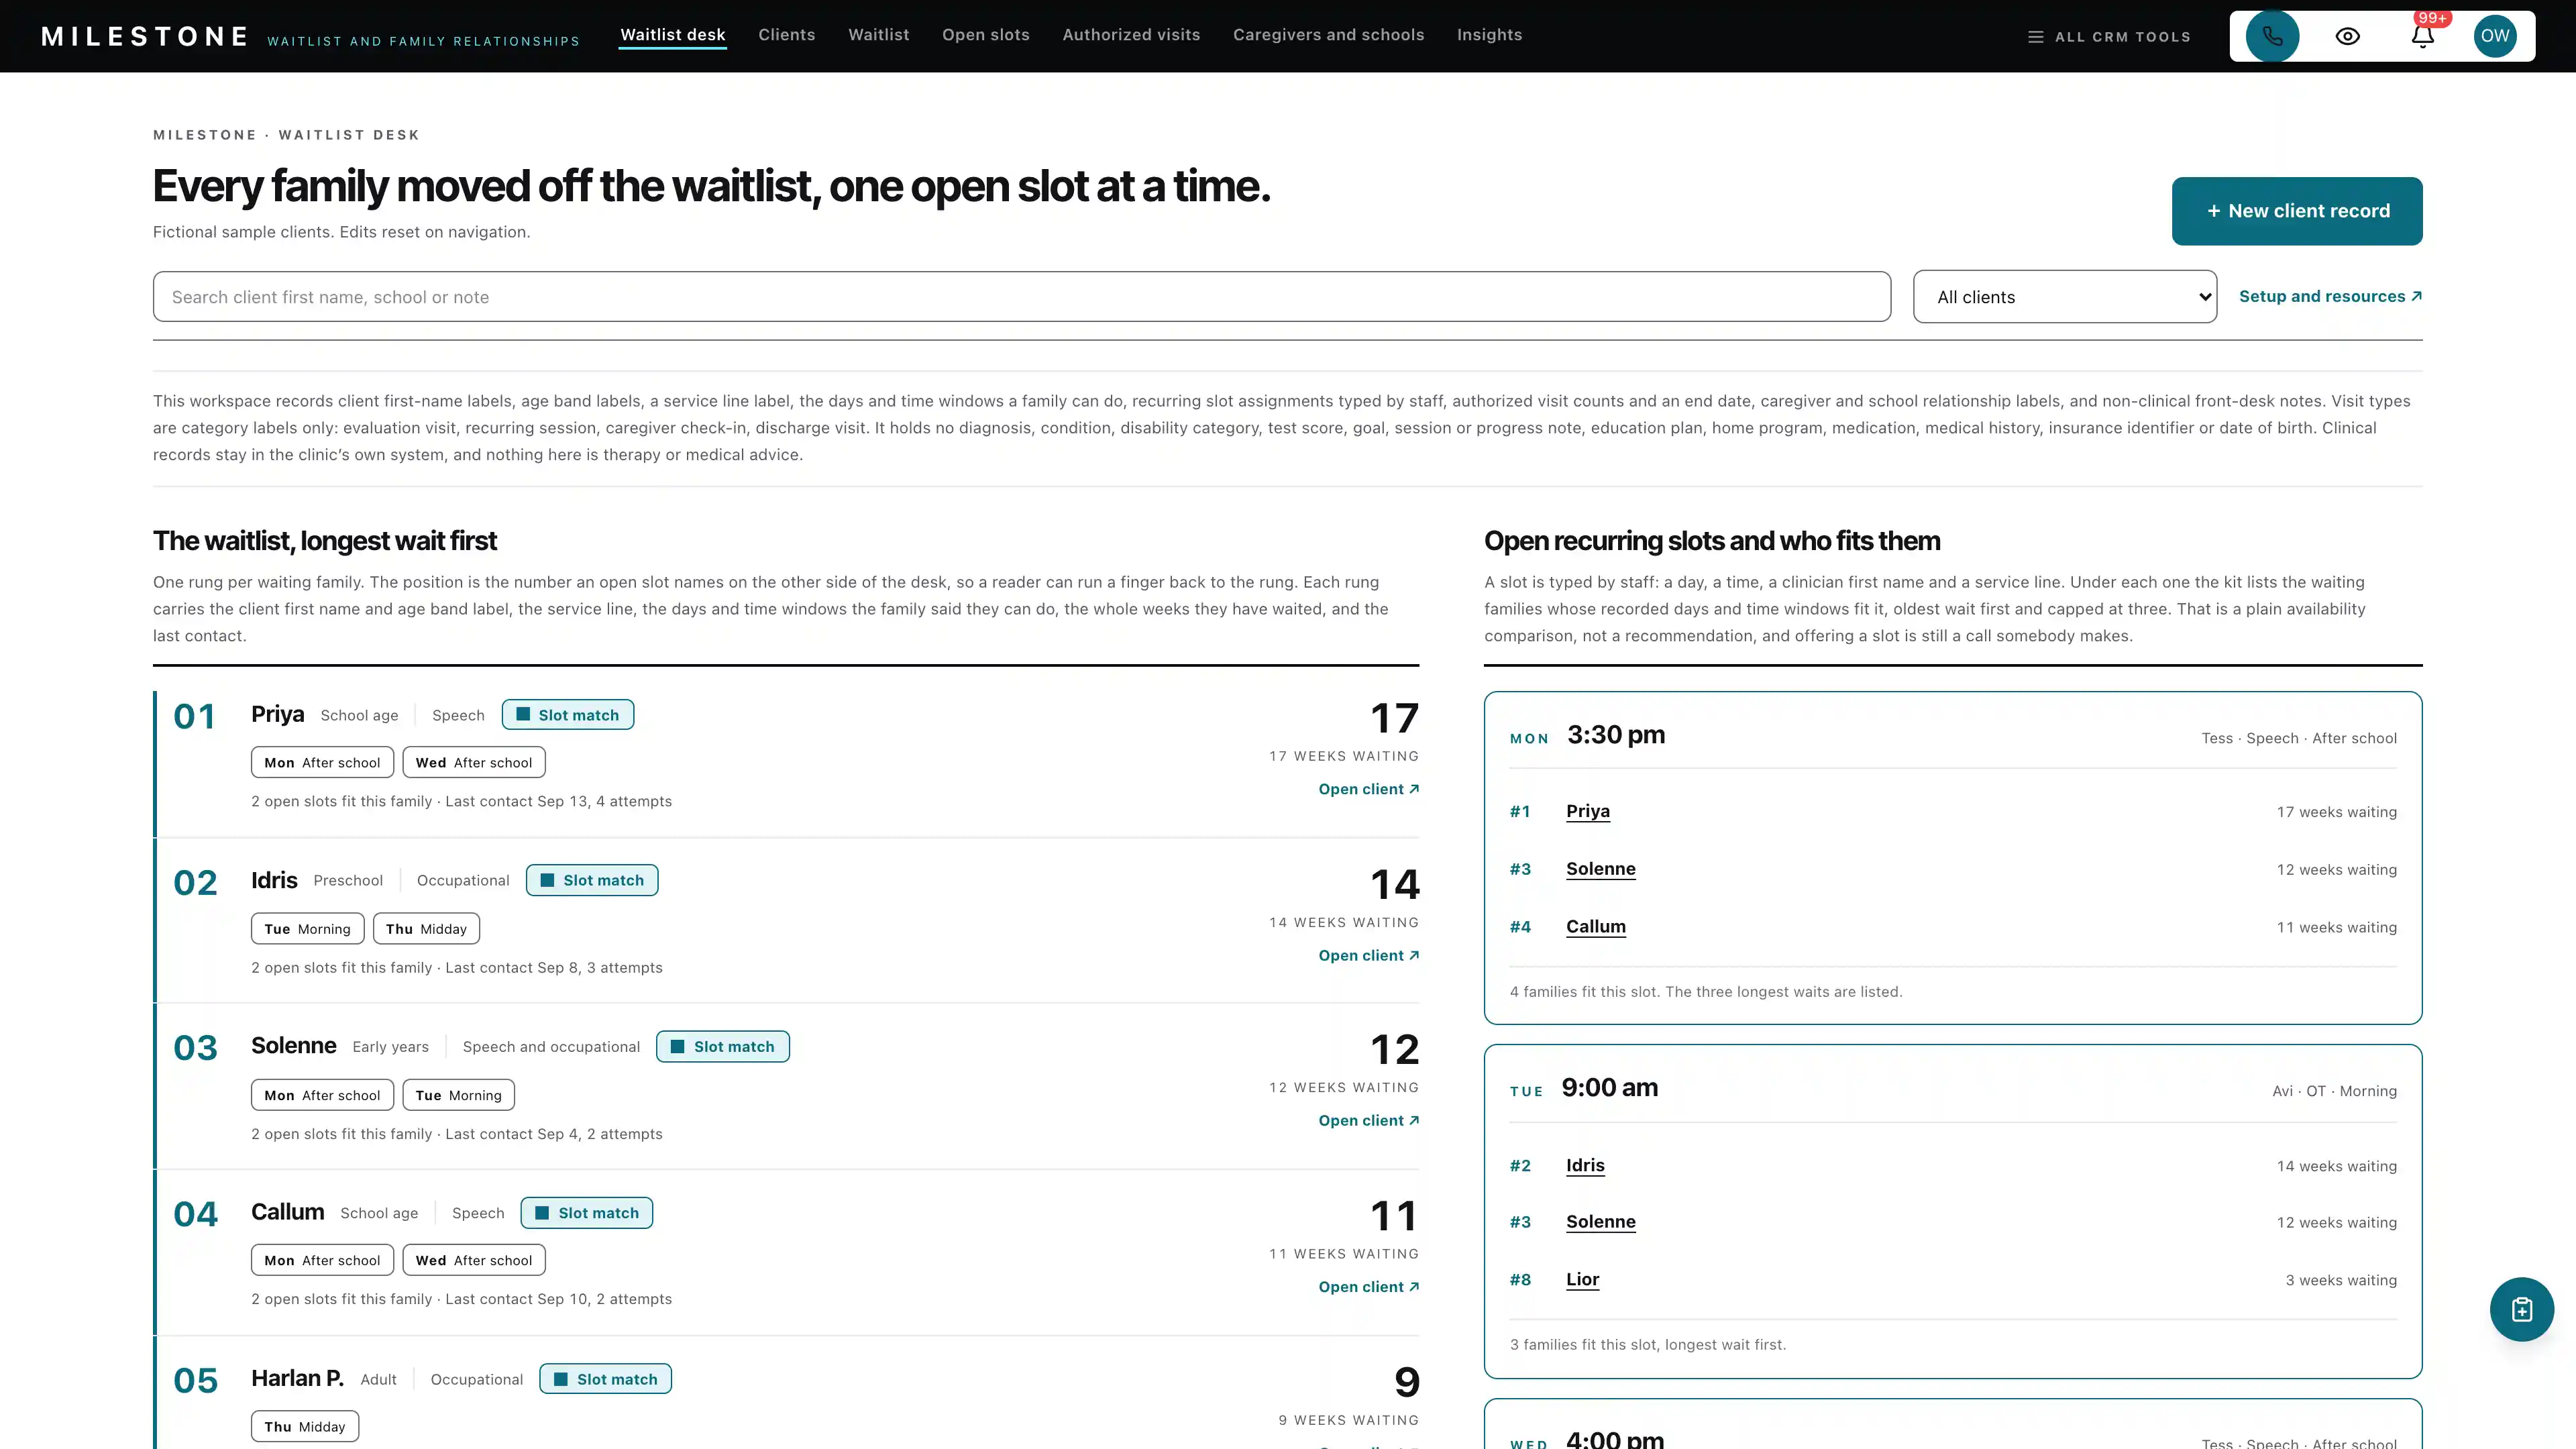
Task: Open the Waitlist tab
Action: [878, 35]
